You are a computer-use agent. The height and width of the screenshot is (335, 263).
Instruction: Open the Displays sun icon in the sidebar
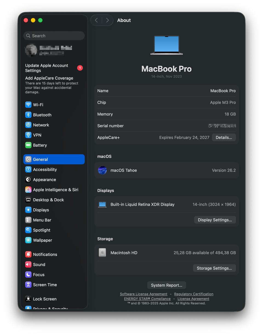(28, 210)
